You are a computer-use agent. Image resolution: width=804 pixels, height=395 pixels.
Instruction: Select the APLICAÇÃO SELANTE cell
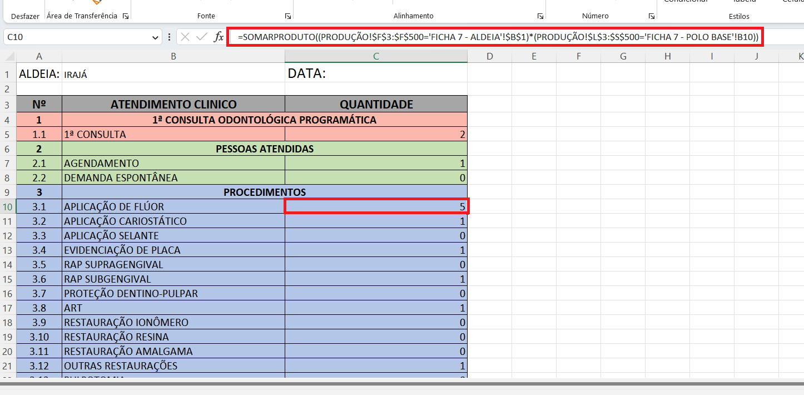point(173,235)
